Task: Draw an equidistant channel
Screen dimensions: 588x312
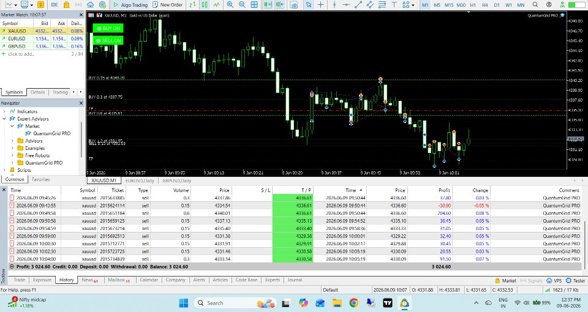Action: 370,5
